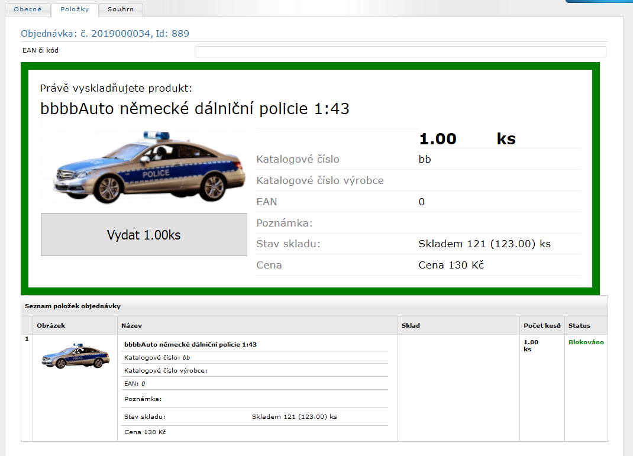Click the Seznam položek objednávky header

click(x=73, y=306)
